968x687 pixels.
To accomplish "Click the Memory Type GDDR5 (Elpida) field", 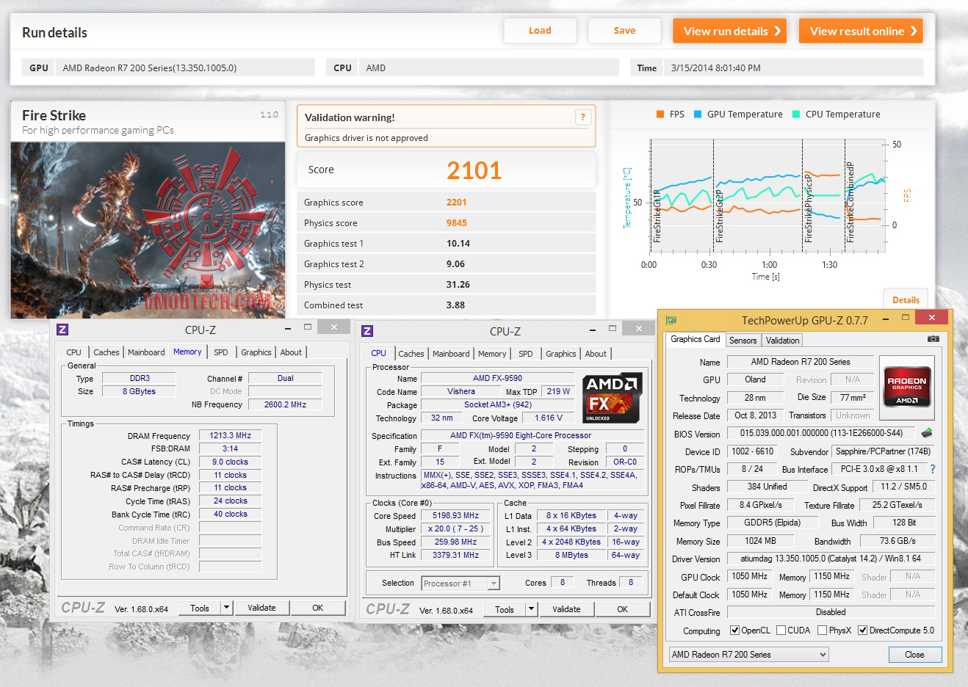I will [x=771, y=523].
